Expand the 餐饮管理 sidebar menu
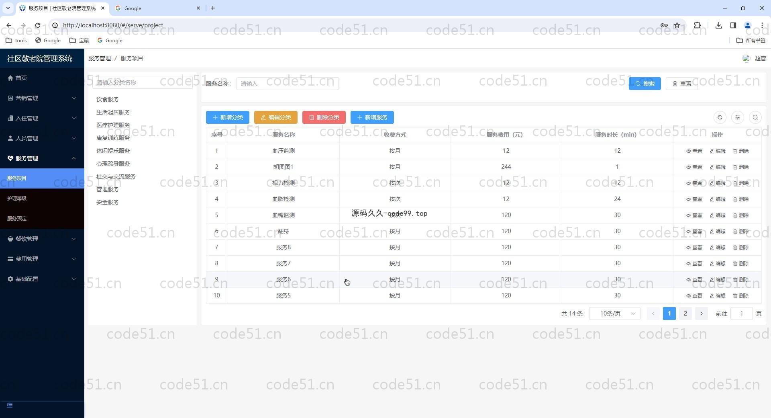 pos(42,239)
